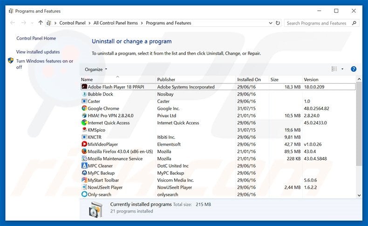Select the MixVideoPlayer icon
Image resolution: width=368 pixels, height=226 pixels.
(84, 144)
